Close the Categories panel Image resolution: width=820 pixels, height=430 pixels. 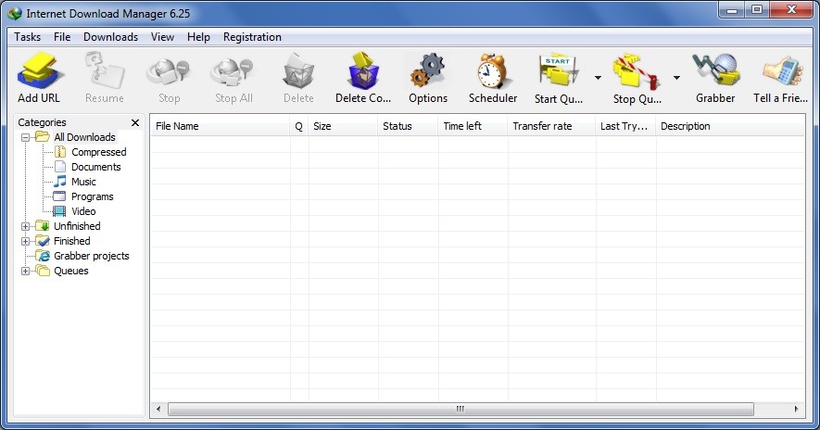(135, 122)
